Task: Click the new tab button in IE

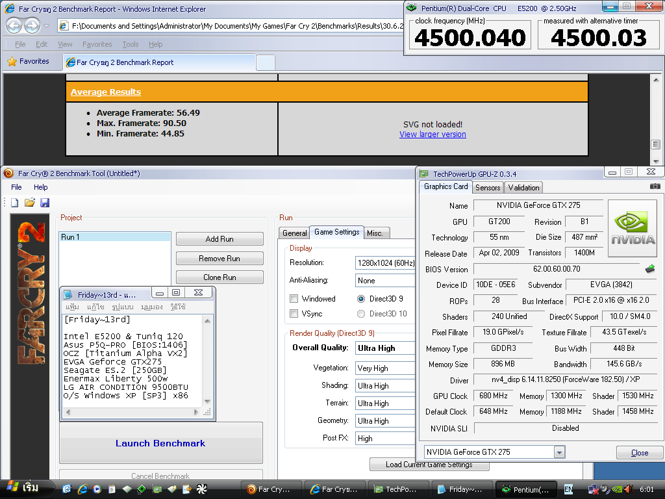Action: tap(266, 62)
